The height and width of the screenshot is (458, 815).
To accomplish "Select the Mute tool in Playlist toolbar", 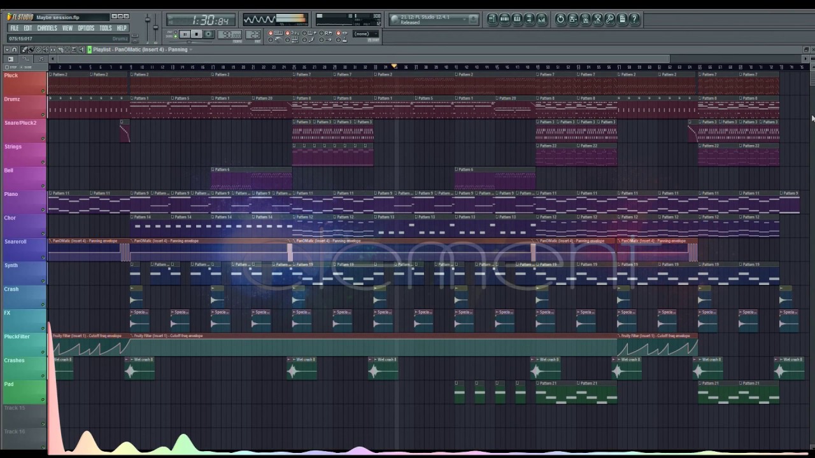I will tap(45, 50).
